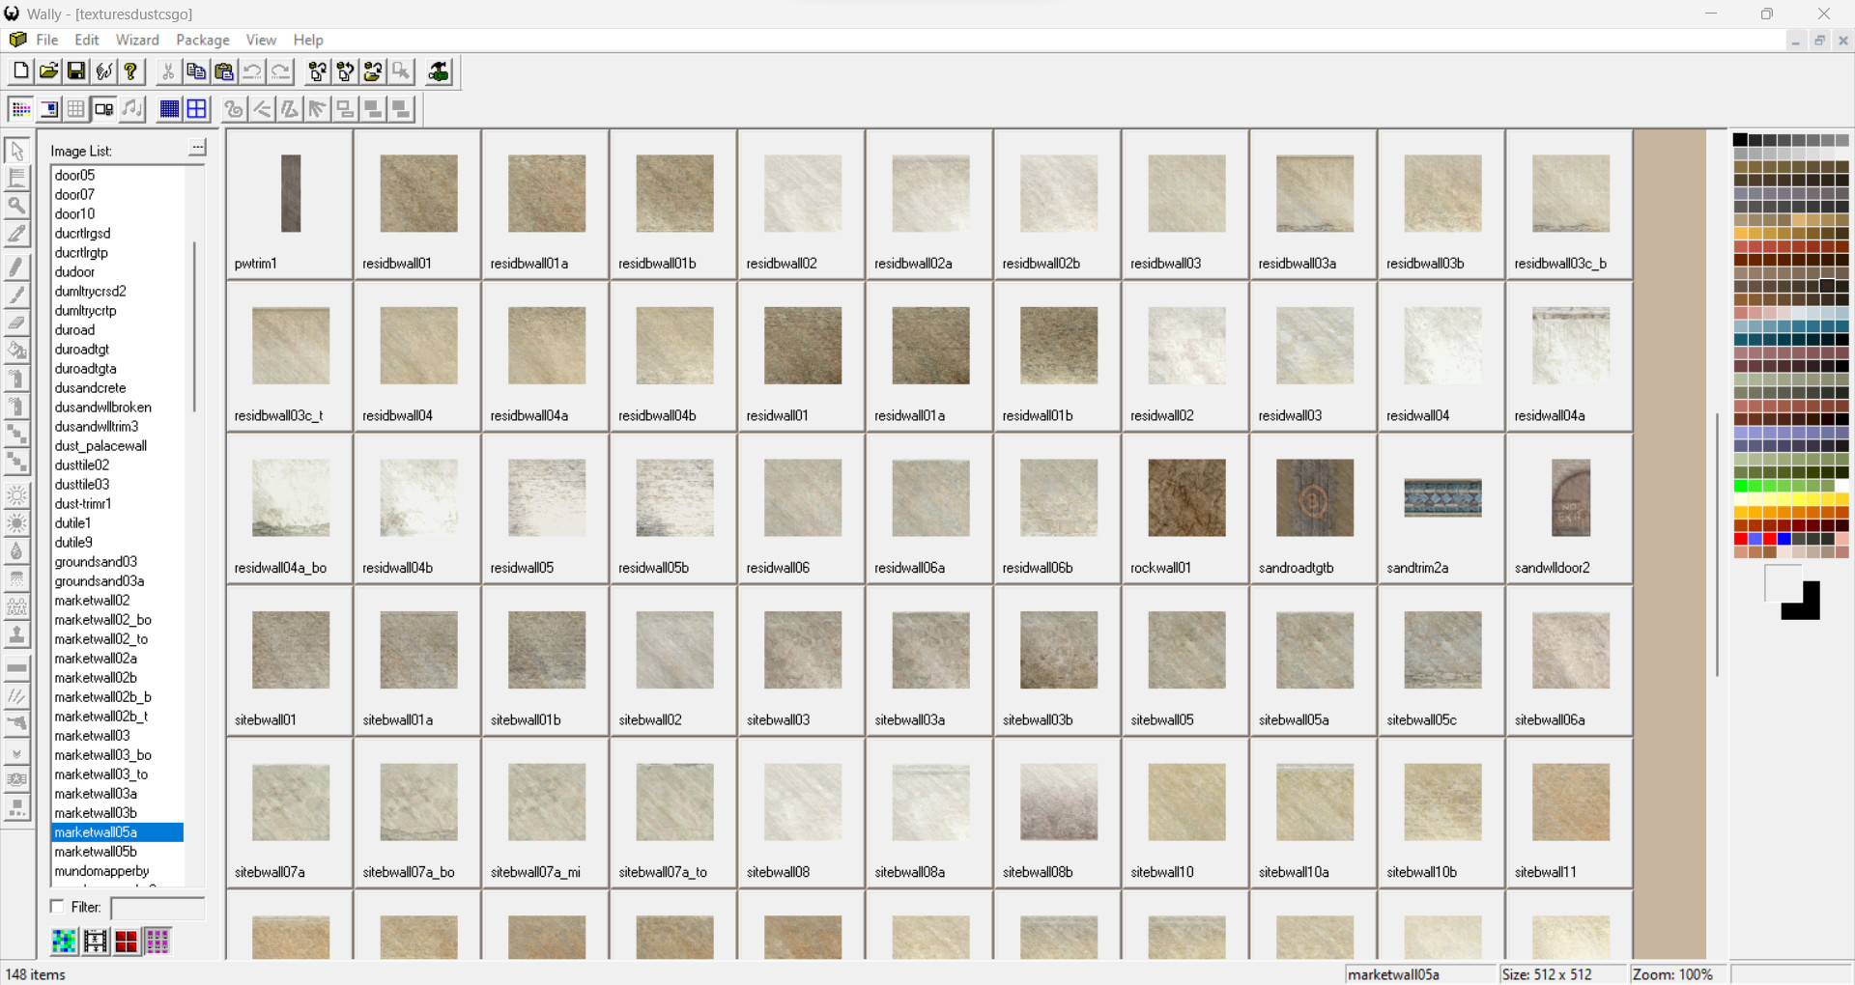Toggle the four-pane tiled view icon

point(197,108)
